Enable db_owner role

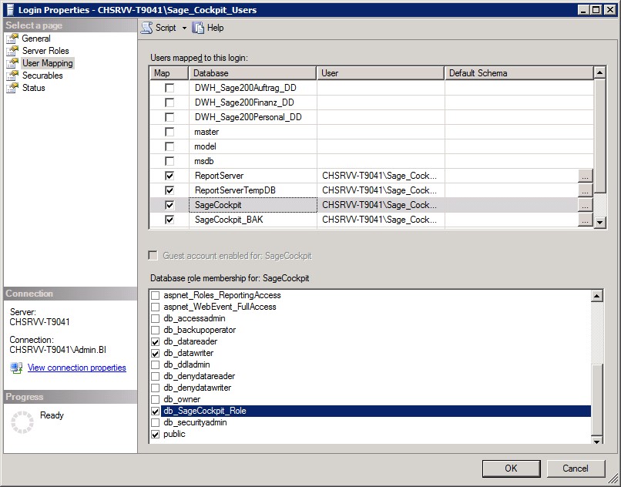pyautogui.click(x=156, y=399)
